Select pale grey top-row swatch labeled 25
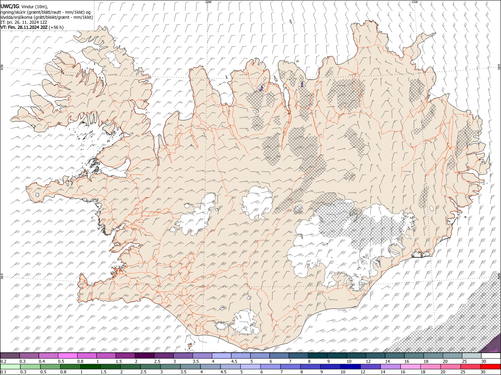The image size is (501, 375). click(471, 356)
